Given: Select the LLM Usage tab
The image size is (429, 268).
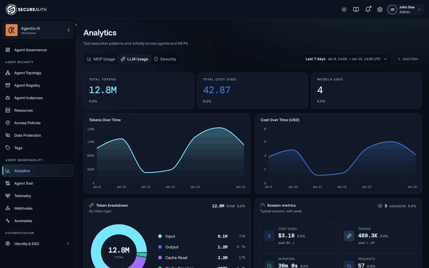Looking at the screenshot, I should [x=134, y=59].
